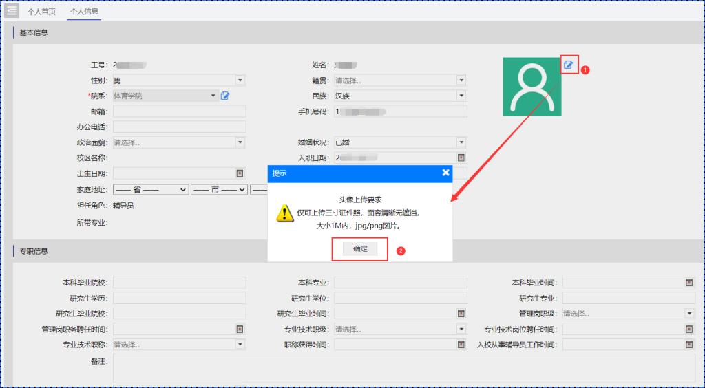Image resolution: width=705 pixels, height=388 pixels.
Task: Open the calendar for 入校从事辅导员工作时间
Action: pos(688,344)
